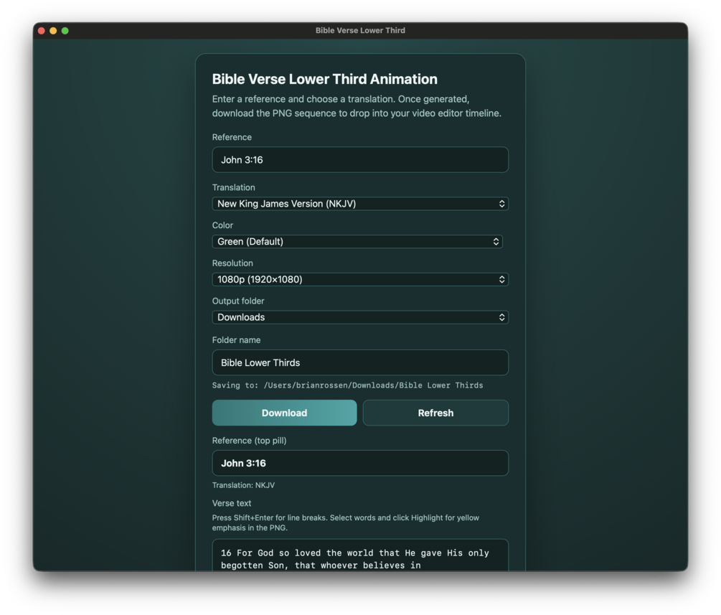Click inside the Verse text editor

pyautogui.click(x=360, y=555)
